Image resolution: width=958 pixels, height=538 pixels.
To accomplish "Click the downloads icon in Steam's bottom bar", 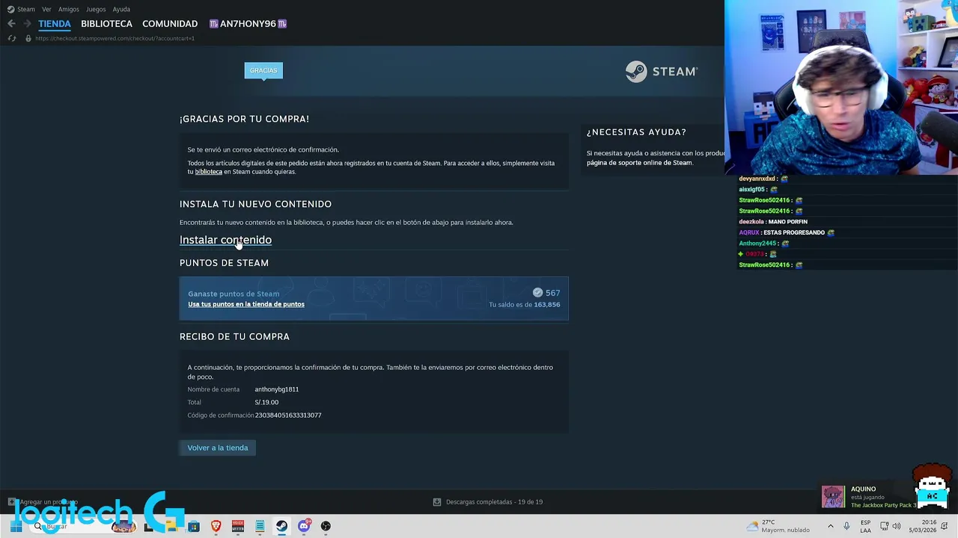I will 437,502.
